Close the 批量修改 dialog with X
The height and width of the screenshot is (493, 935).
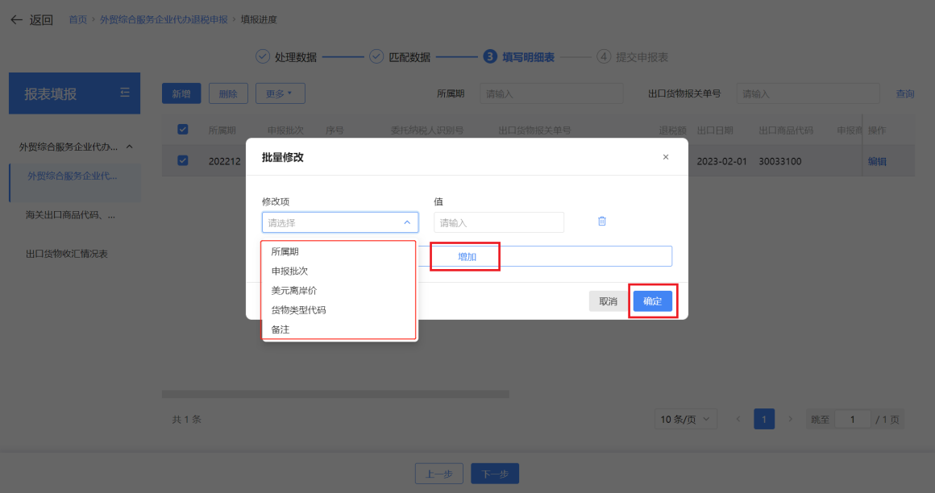(x=665, y=157)
